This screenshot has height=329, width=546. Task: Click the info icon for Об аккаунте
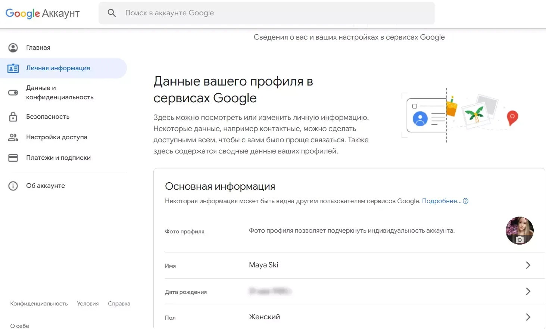coord(13,186)
